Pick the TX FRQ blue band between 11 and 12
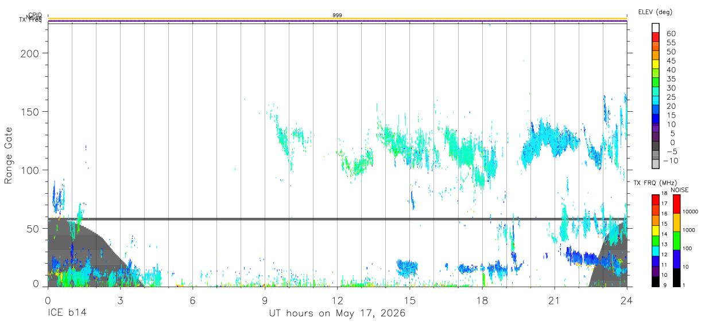 coord(656,261)
